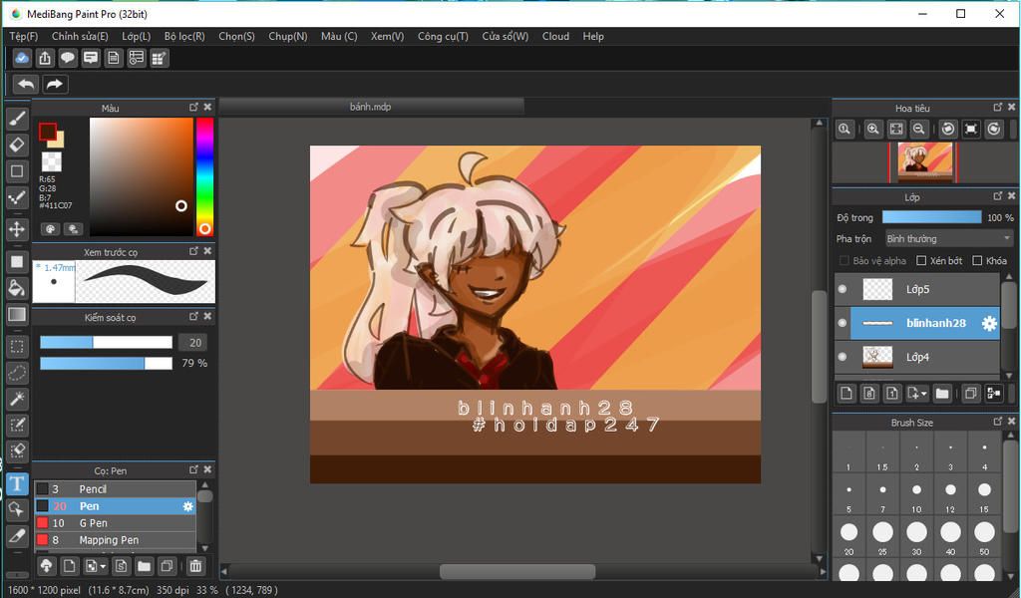Enable the Khóa checkbox
The image size is (1021, 598).
click(x=977, y=261)
